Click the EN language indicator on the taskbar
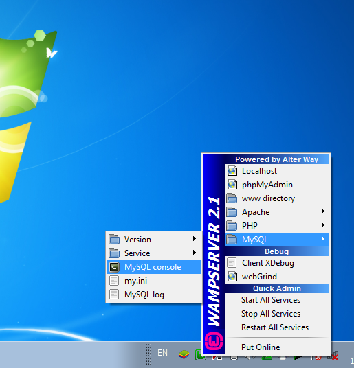Image resolution: width=354 pixels, height=368 pixels. (x=162, y=353)
